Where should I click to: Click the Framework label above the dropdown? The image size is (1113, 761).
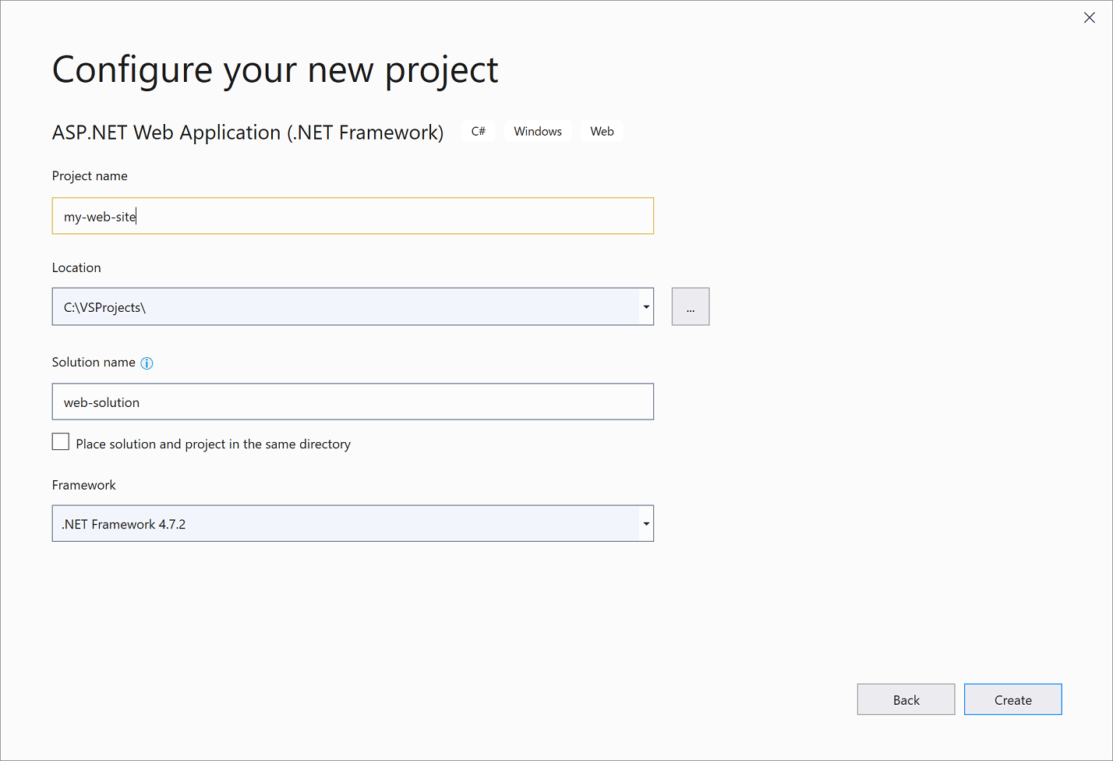[x=83, y=485]
